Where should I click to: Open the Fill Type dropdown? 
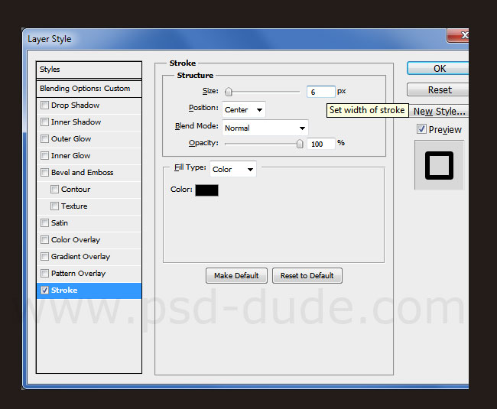pos(232,169)
